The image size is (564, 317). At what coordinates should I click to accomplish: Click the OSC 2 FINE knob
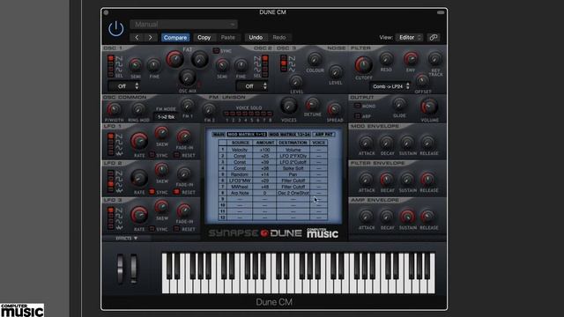[241, 65]
